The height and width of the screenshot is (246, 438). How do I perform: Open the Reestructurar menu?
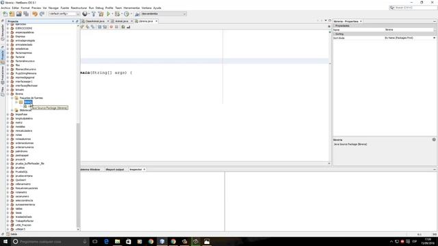79,8
